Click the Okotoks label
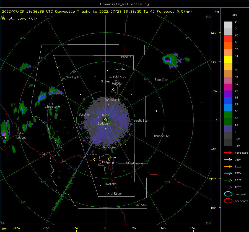The image size is (249, 232). [111, 184]
